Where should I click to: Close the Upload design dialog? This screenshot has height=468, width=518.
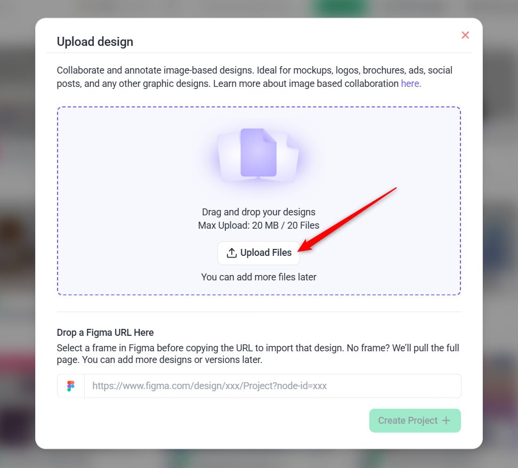(465, 35)
